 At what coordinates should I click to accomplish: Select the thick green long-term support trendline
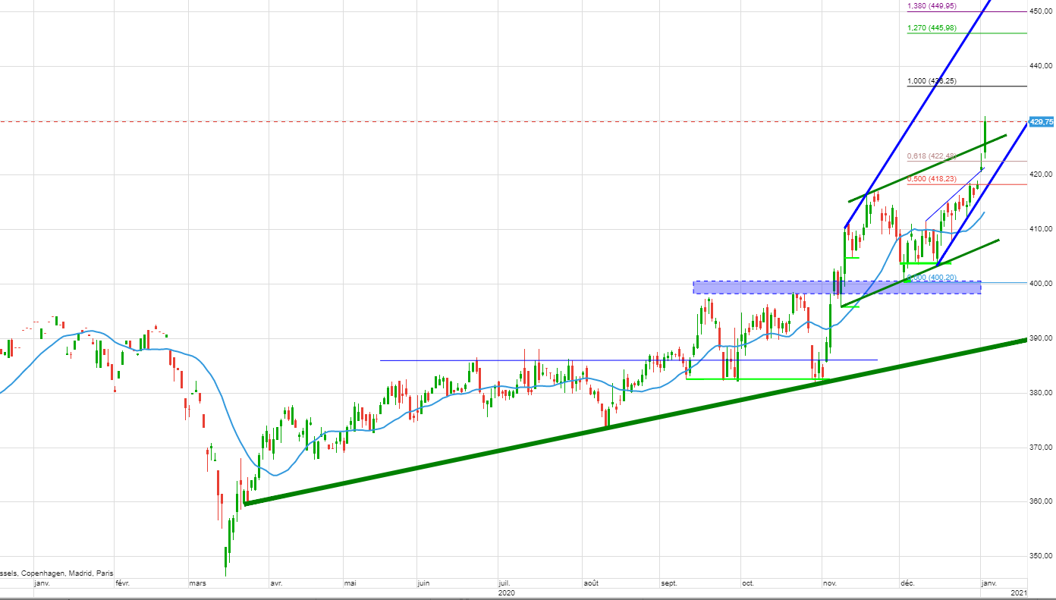[607, 423]
